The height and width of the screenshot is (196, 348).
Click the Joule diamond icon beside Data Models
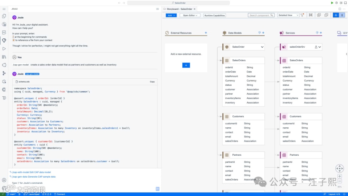[x=259, y=33]
